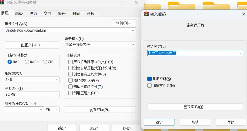Click the 设置密码 (Set password) button
Viewport: 247px width, 131px height.
point(100,110)
